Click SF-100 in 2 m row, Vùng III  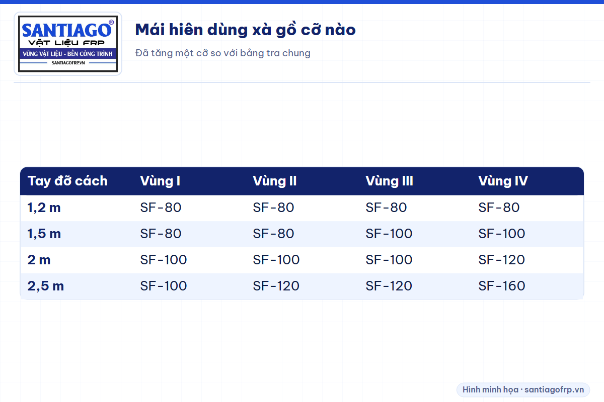click(x=389, y=260)
